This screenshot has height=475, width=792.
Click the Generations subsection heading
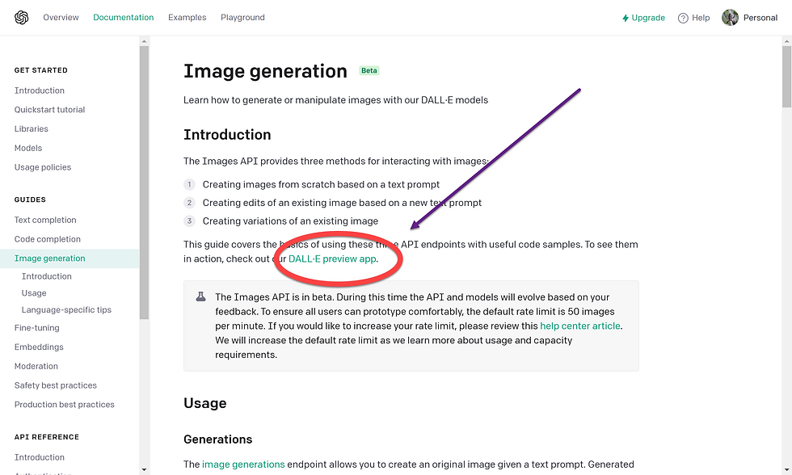click(x=217, y=439)
